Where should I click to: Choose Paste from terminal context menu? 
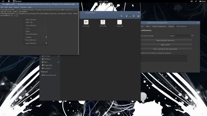pos(35,32)
